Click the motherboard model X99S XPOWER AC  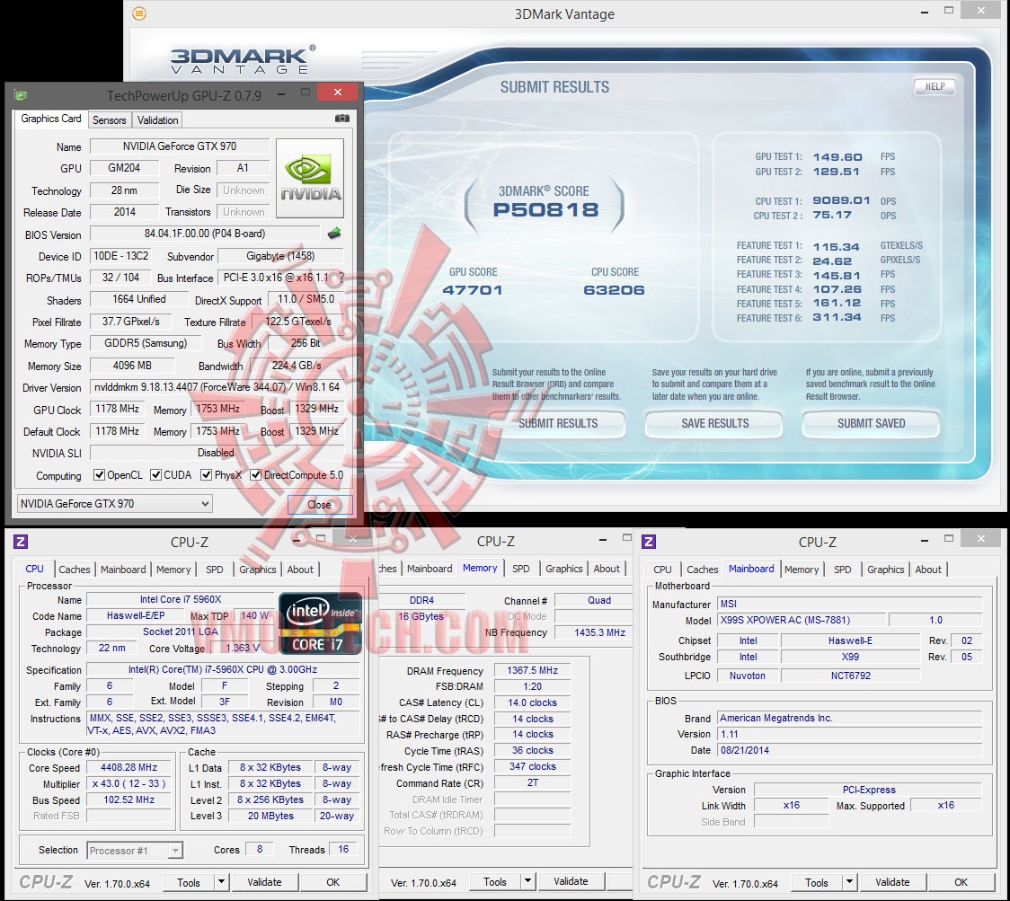coord(800,620)
